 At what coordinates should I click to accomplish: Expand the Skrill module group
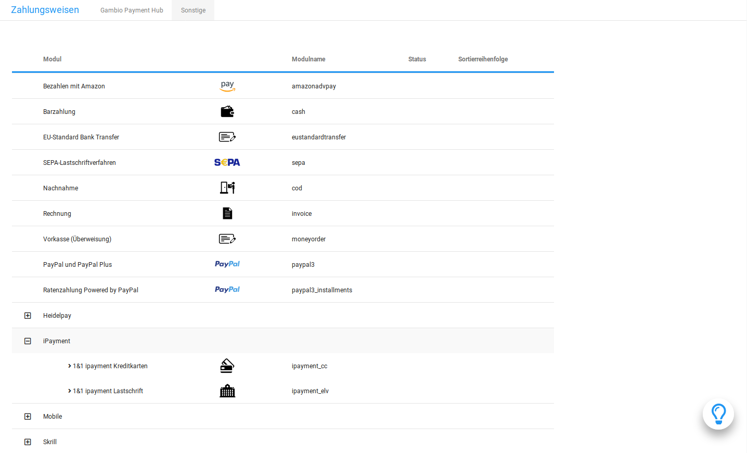(28, 442)
